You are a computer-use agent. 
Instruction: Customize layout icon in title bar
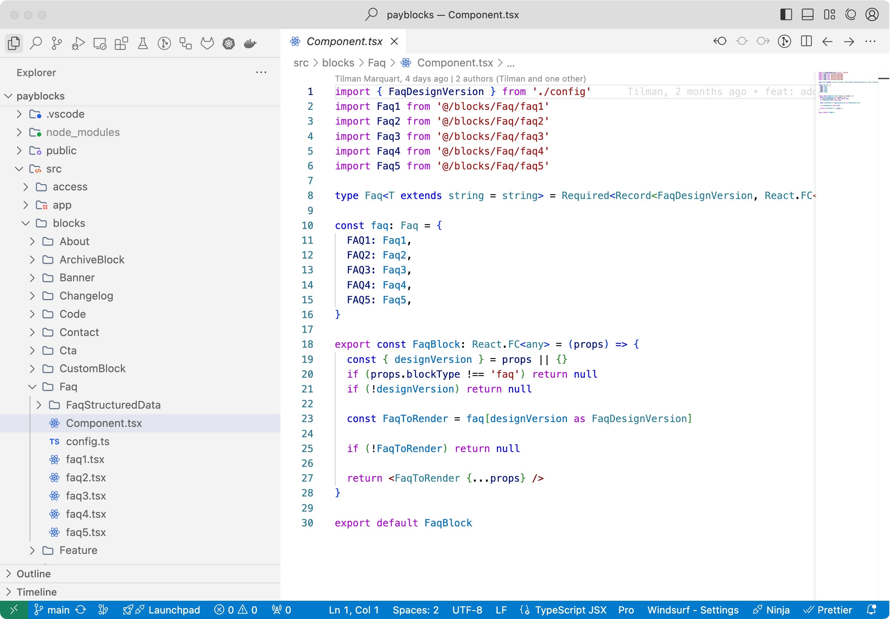pos(829,15)
